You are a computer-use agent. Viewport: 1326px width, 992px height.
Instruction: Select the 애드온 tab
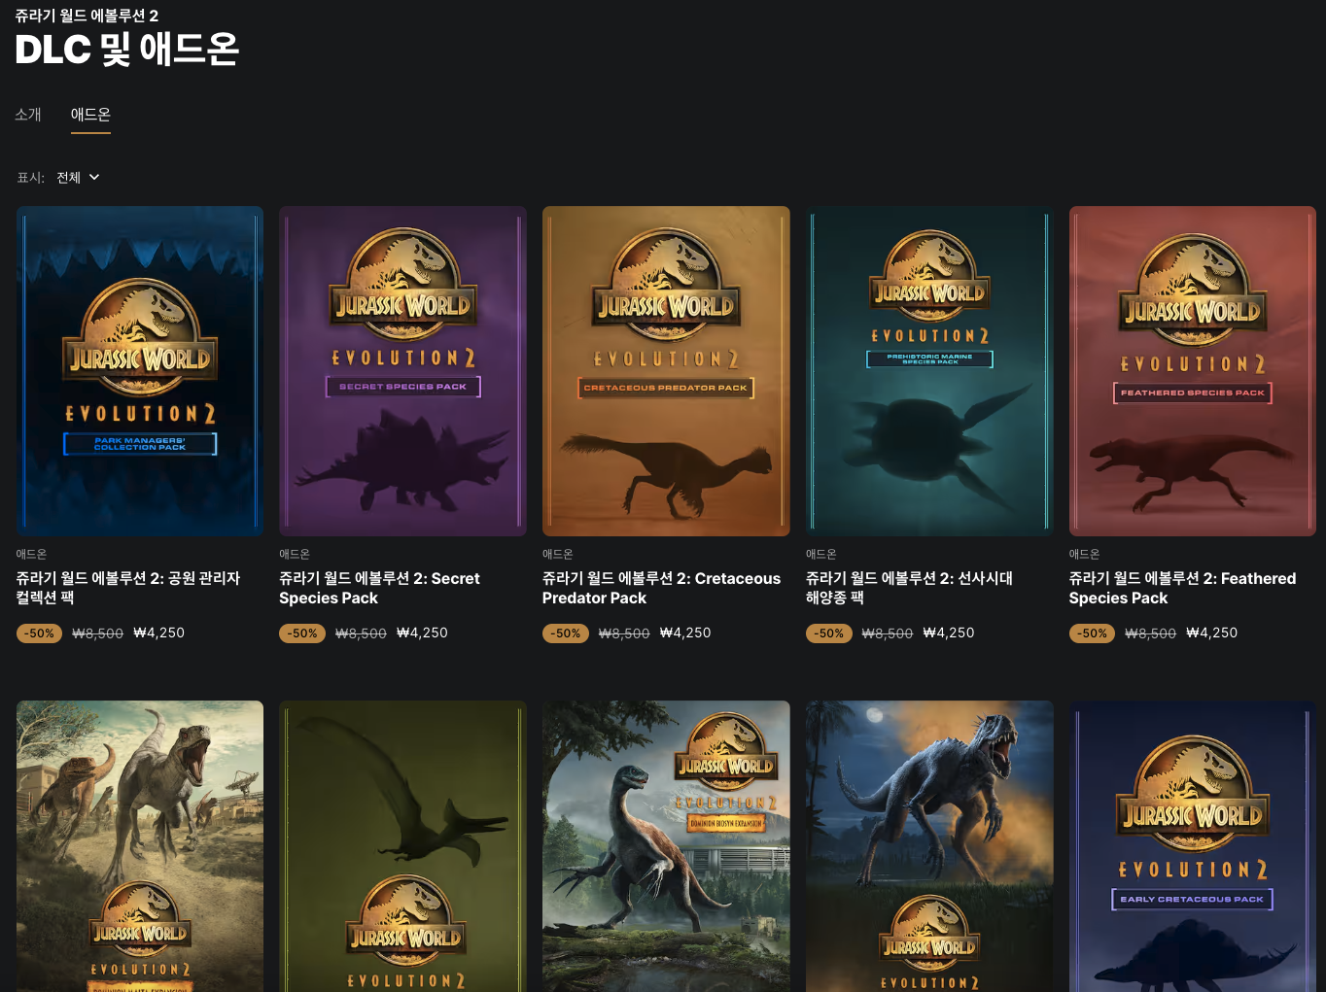[x=90, y=115]
